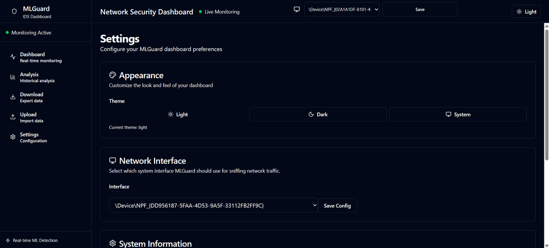Open the Analysis historical analysis page
The width and height of the screenshot is (549, 248).
coord(37,77)
